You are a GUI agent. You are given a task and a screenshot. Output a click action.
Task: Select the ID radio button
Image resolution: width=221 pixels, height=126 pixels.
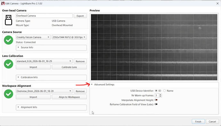click(x=156, y=91)
